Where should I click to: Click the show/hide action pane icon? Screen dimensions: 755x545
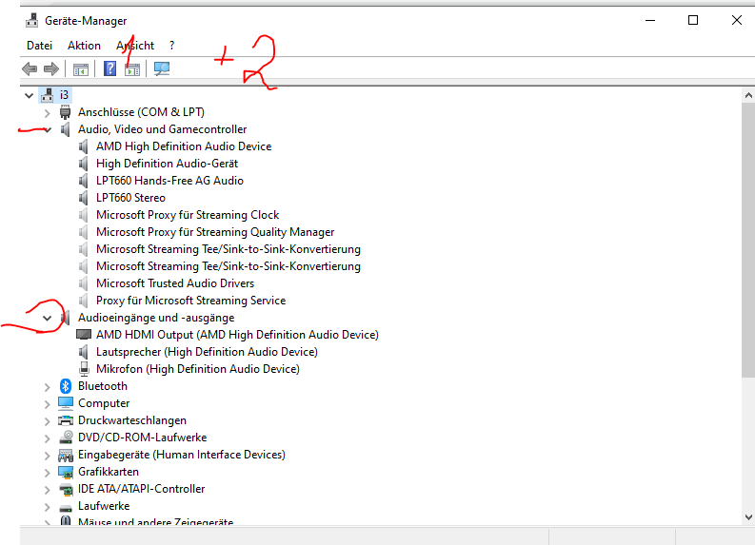click(132, 69)
